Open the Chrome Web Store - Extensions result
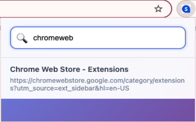Screen dimensions: 196x122 (69, 69)
